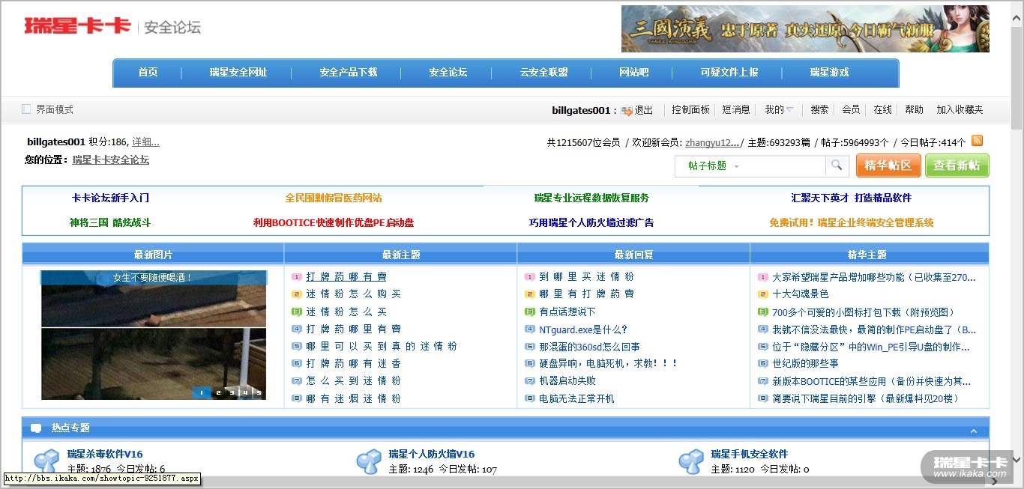Viewport: 1024px width, 489px height.
Task: Click the search keyword input field
Action: coord(784,165)
